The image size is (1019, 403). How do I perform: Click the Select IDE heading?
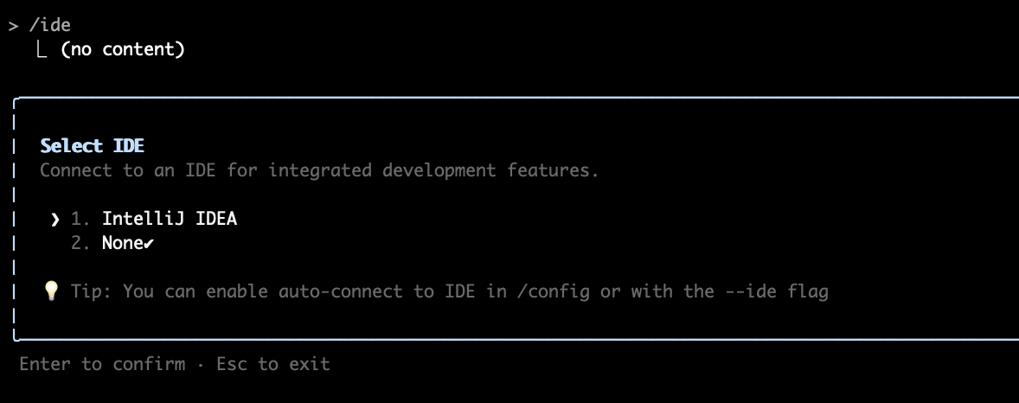pyautogui.click(x=93, y=145)
